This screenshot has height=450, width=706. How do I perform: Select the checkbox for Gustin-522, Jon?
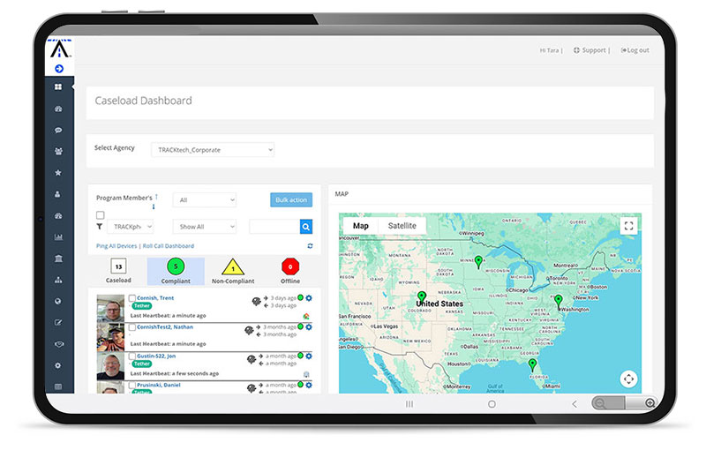click(132, 356)
